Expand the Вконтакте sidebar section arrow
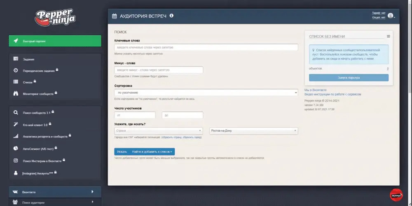This screenshot has width=412, height=206. point(92,192)
